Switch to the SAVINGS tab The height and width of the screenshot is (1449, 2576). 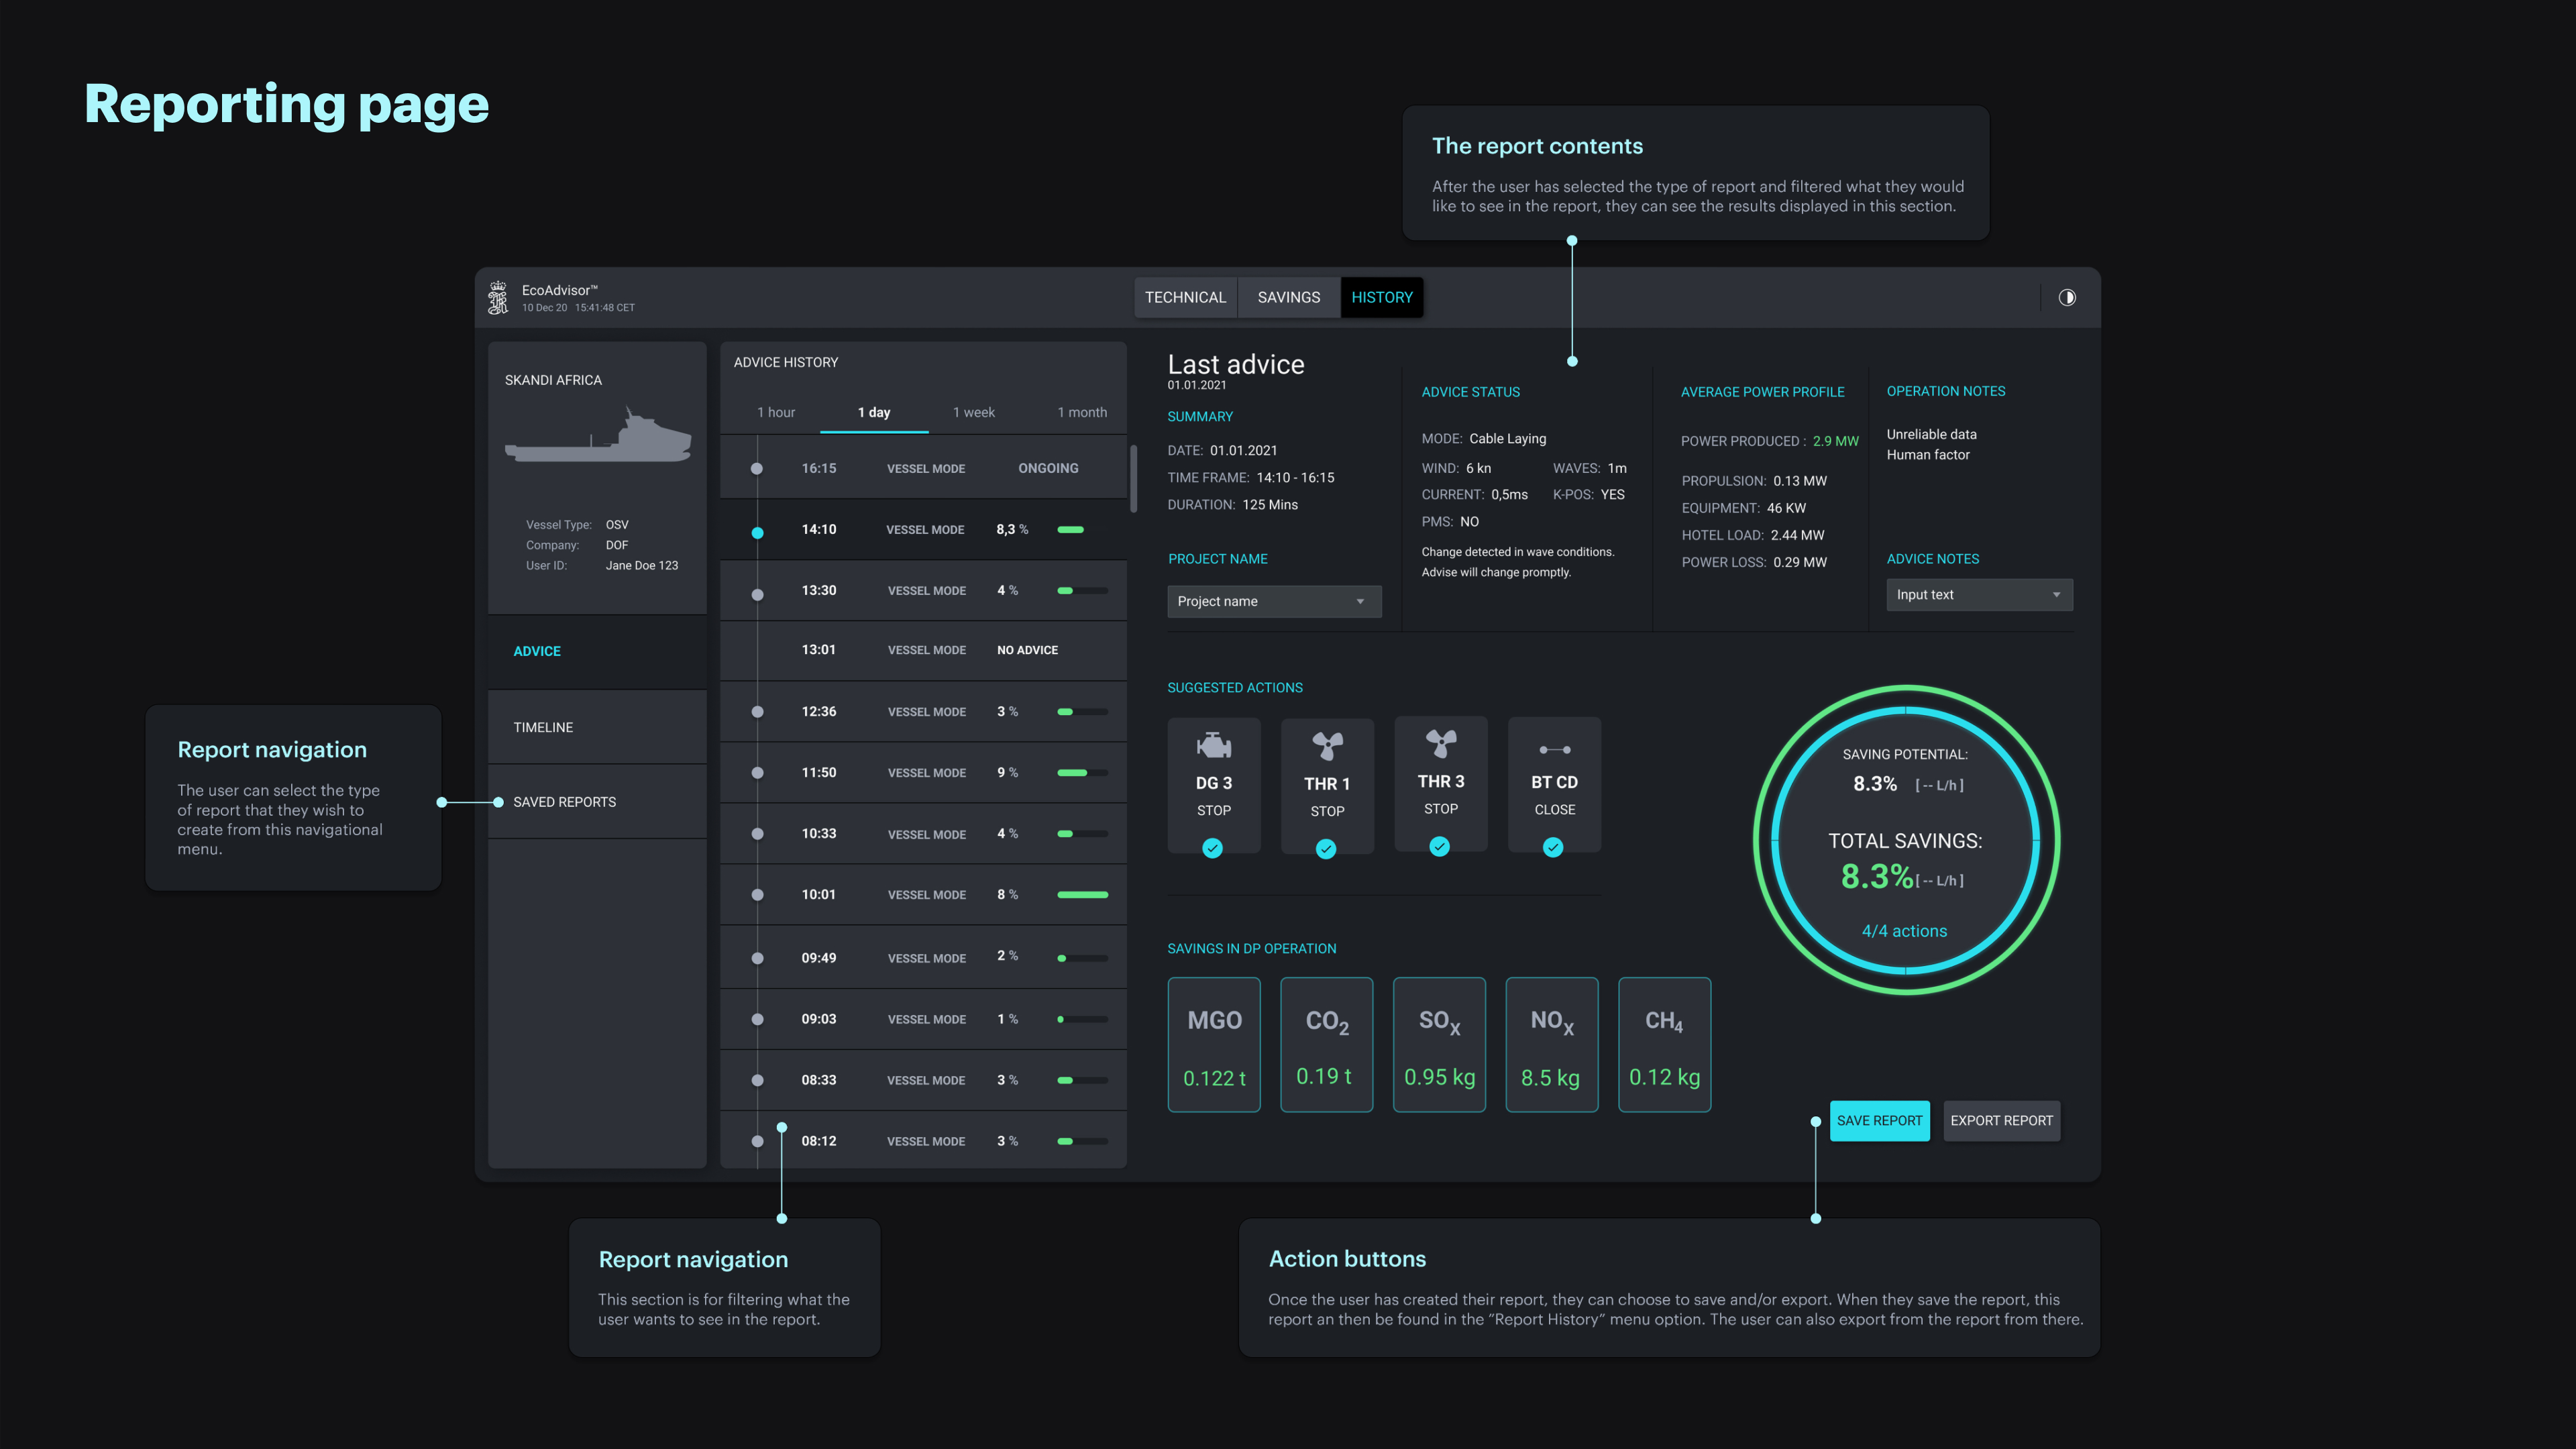click(1289, 298)
